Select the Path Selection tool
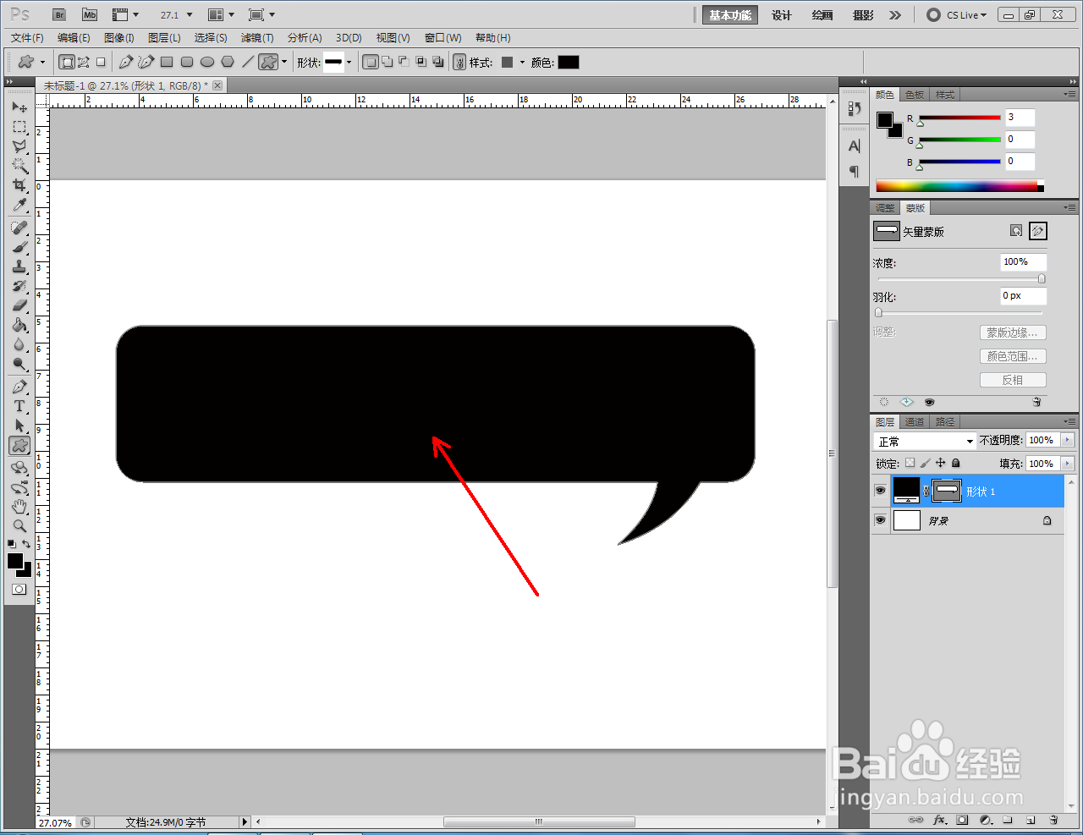Viewport: 1083px width, 835px height. (19, 426)
